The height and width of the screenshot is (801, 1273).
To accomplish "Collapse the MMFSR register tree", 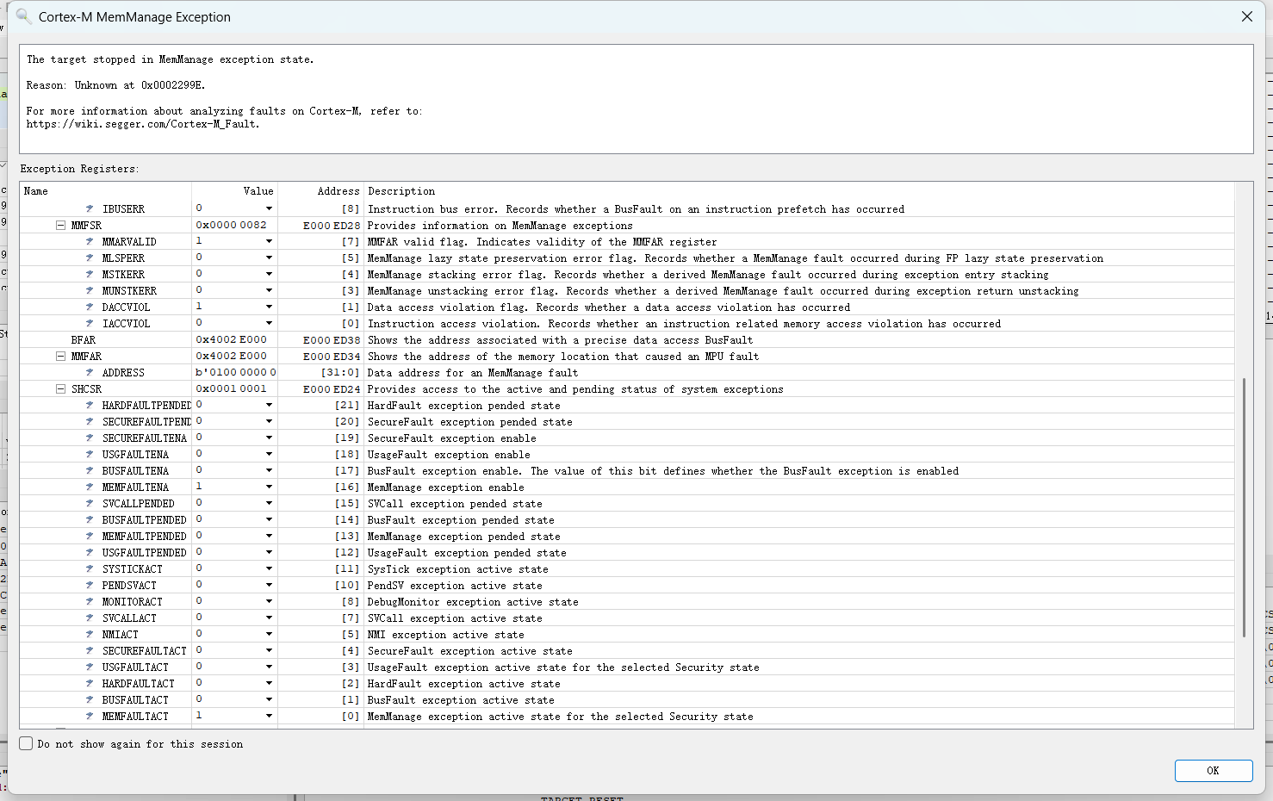I will coord(59,225).
